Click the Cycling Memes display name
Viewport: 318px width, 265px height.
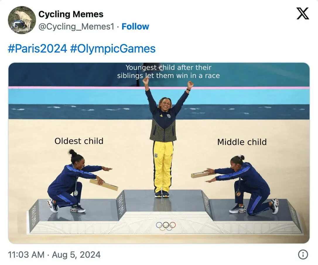71,14
